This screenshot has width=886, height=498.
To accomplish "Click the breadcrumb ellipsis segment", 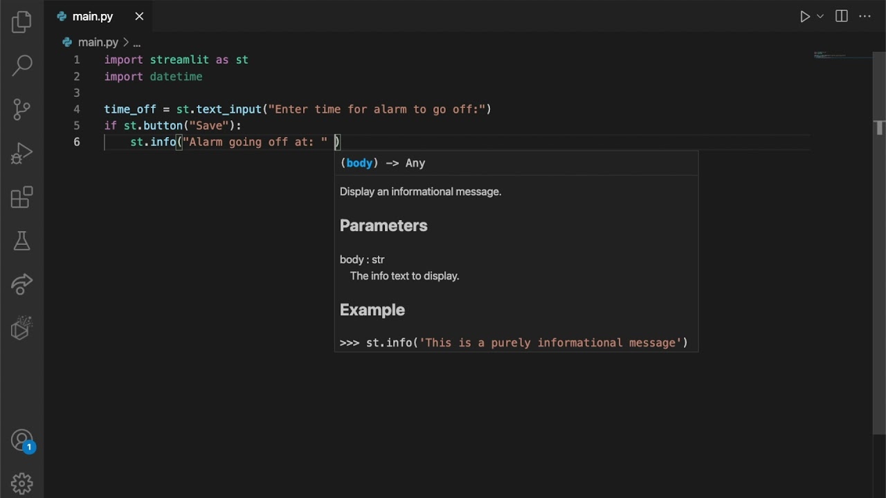I will [x=137, y=43].
